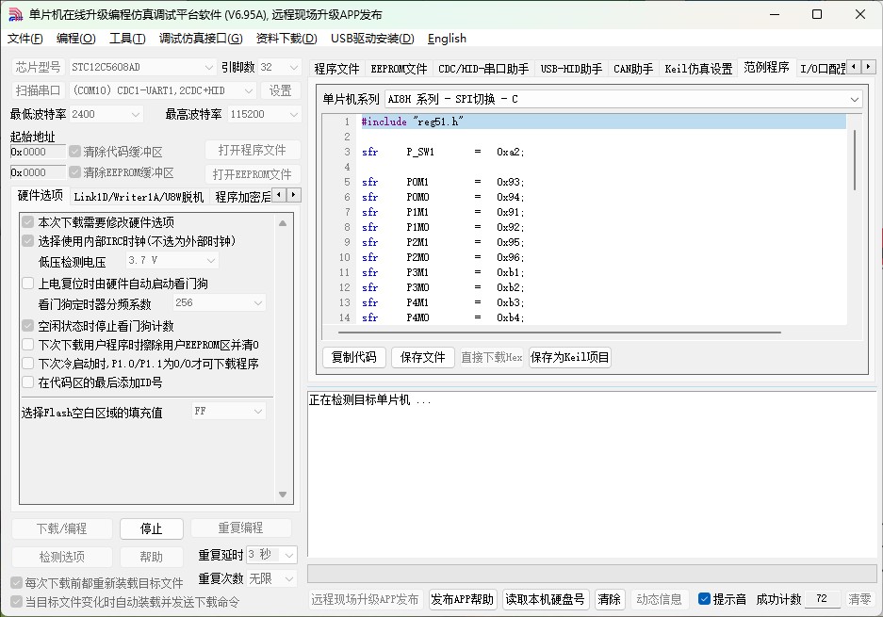Viewport: 883px width, 617px height.
Task: Click 保存为Keil项目 button
Action: 569,357
